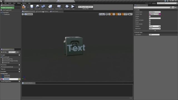Toggle surface snapping in the viewport toolbar
178x100 pixels.
109,14
